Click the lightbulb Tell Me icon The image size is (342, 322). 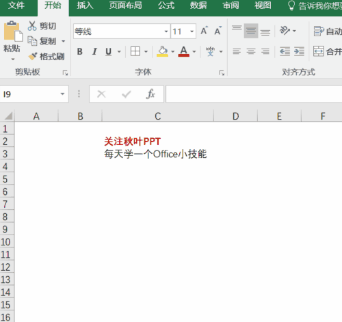coord(291,5)
